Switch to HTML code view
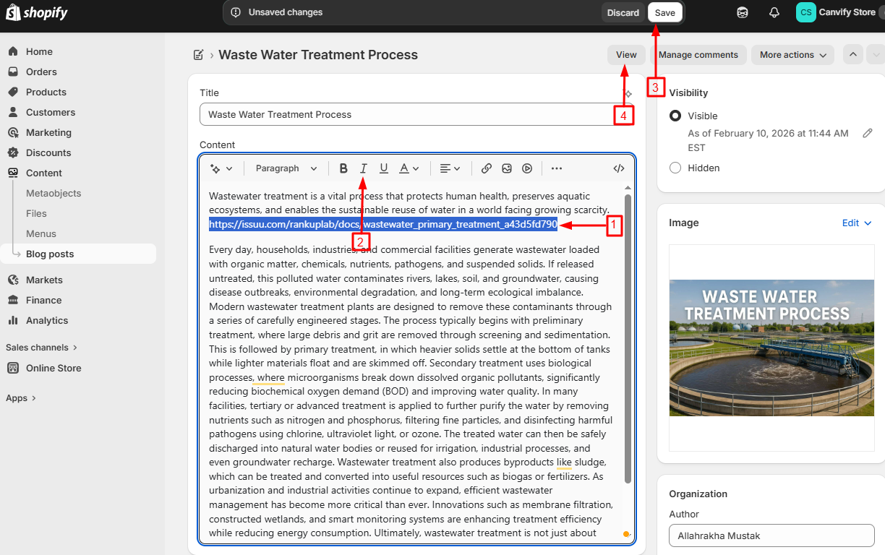 tap(619, 168)
